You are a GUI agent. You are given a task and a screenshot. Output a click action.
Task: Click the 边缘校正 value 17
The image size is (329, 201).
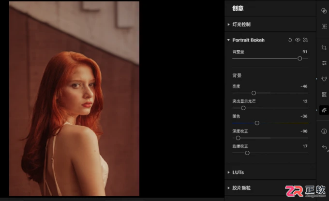[305, 146]
